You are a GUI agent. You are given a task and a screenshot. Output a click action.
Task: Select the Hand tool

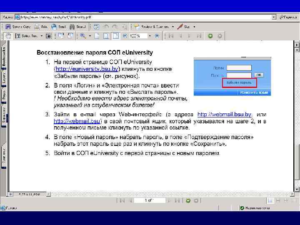click(8, 36)
